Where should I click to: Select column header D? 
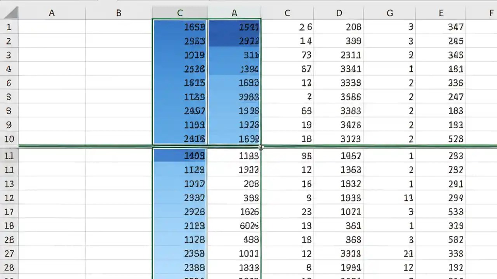[x=339, y=13]
